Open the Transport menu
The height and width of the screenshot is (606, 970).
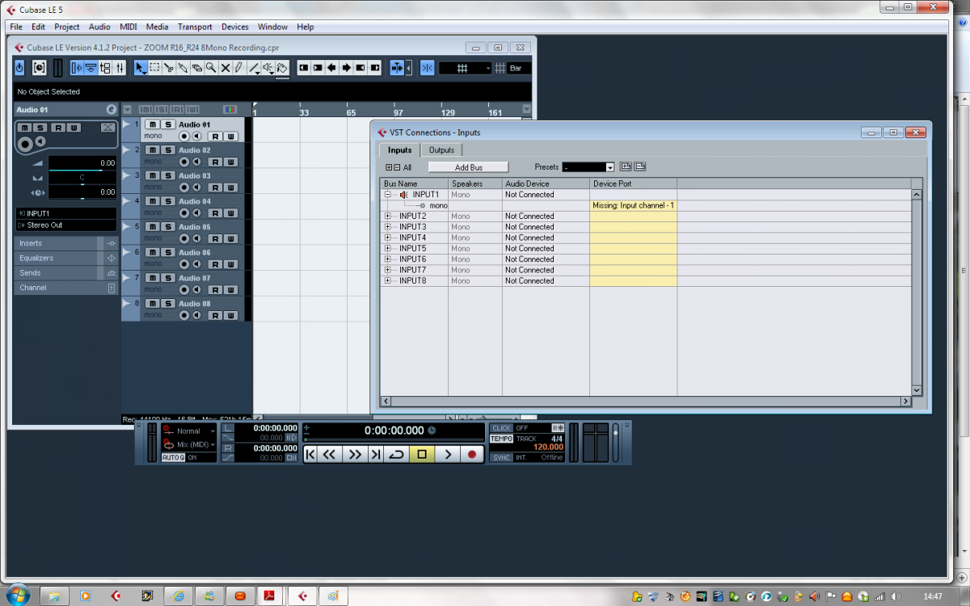(x=195, y=27)
